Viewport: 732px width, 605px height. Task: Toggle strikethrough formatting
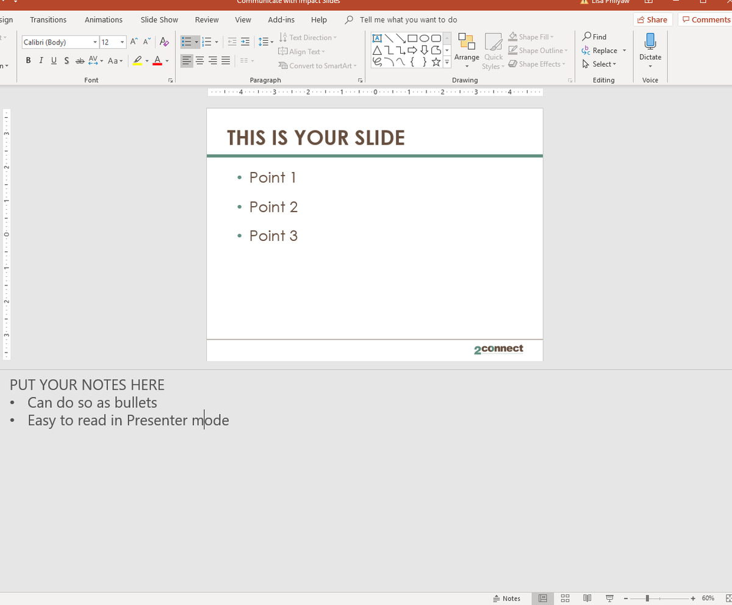pos(79,60)
